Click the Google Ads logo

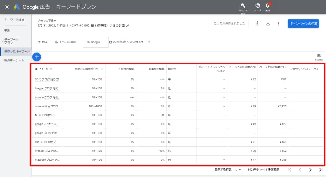[x=17, y=7]
